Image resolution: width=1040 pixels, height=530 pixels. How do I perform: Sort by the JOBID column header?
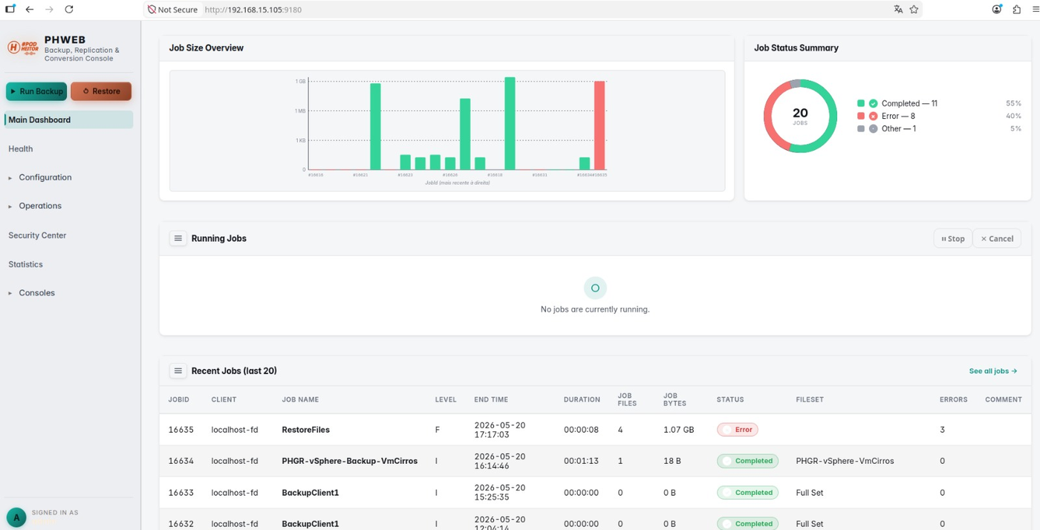pos(179,399)
